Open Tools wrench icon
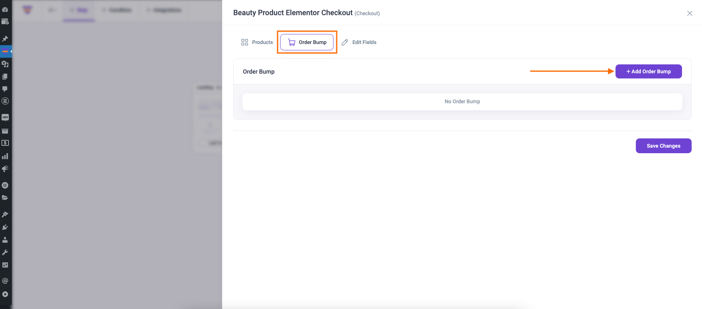The height and width of the screenshot is (309, 702). pos(5,252)
